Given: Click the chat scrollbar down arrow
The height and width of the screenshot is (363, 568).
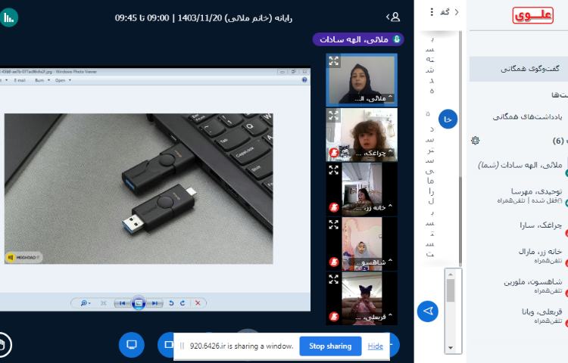Looking at the screenshot, I should [451, 347].
